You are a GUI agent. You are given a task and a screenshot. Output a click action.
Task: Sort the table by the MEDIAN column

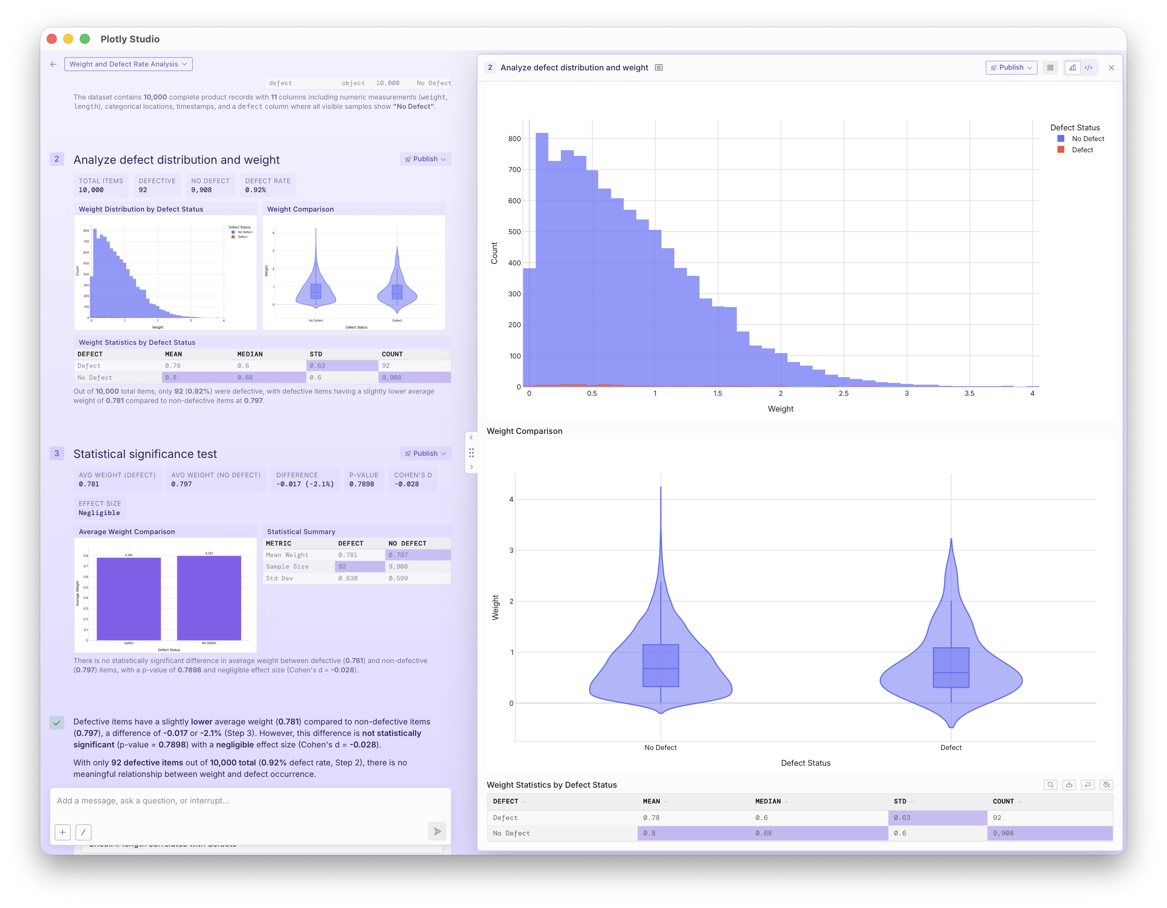tap(771, 801)
